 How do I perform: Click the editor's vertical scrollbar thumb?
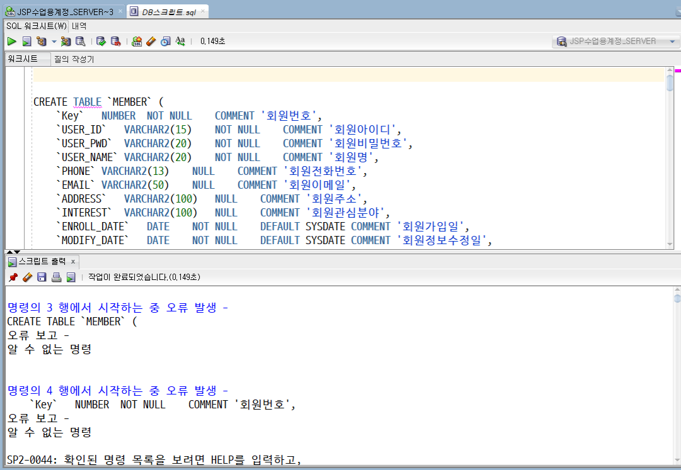(670, 82)
